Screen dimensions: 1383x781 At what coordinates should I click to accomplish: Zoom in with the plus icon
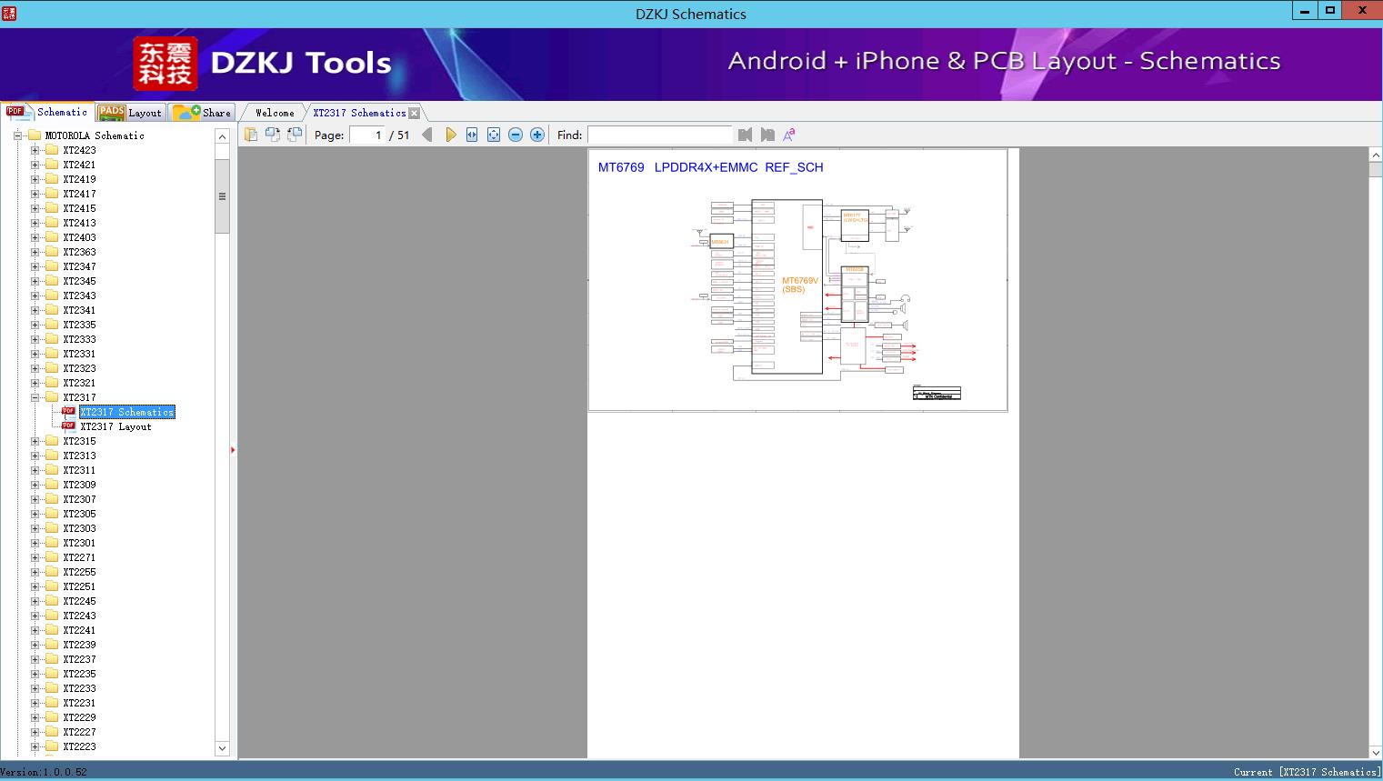click(537, 135)
